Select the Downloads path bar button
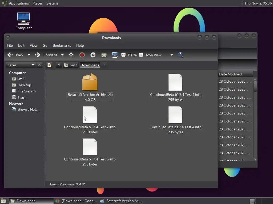273x204 pixels. tap(90, 65)
